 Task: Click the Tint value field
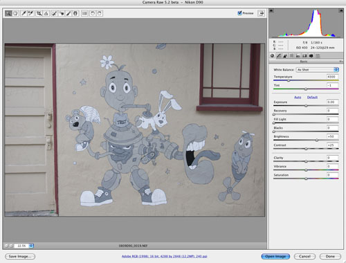pyautogui.click(x=332, y=85)
